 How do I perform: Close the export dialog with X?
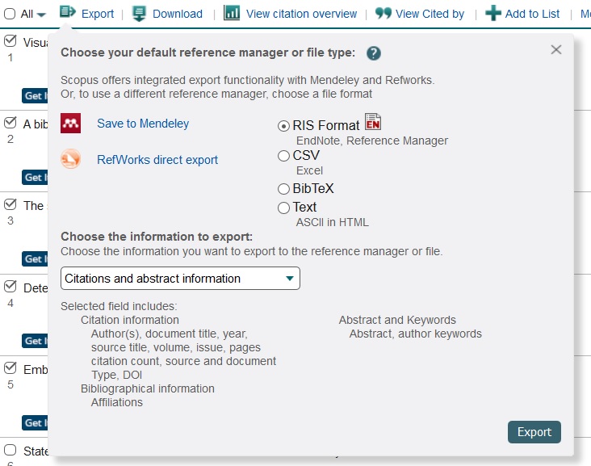(556, 50)
